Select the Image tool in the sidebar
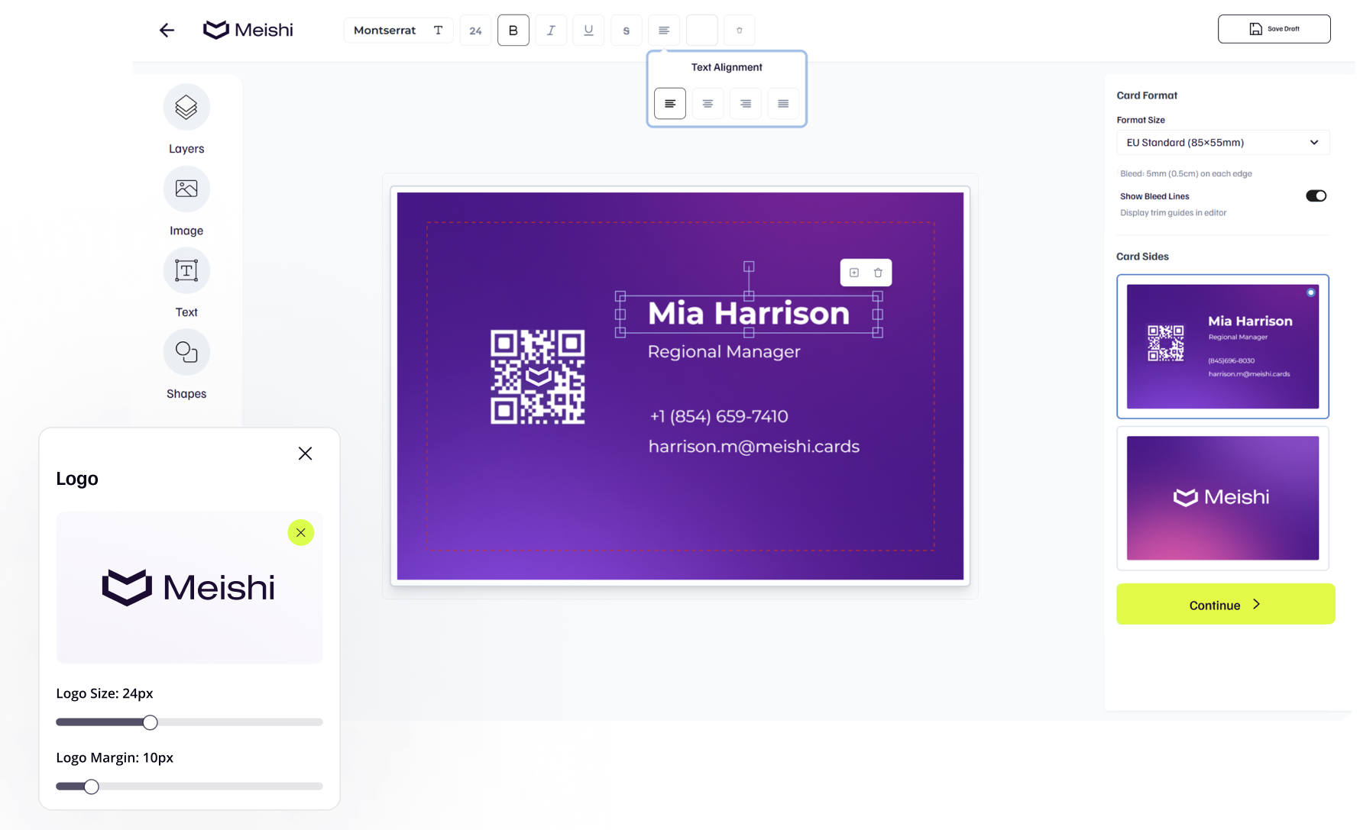 186,189
